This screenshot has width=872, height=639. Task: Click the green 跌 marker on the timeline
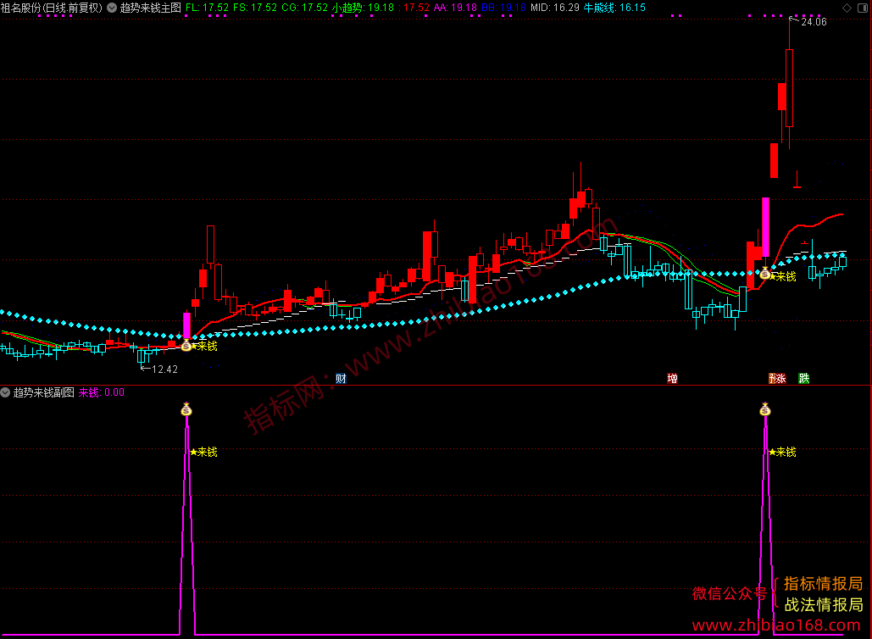[x=804, y=379]
